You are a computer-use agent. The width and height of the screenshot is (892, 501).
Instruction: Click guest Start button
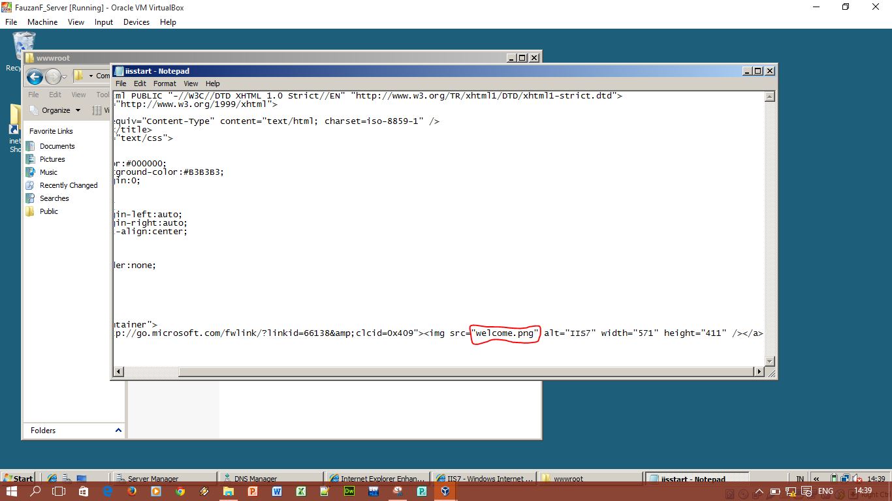tap(18, 478)
